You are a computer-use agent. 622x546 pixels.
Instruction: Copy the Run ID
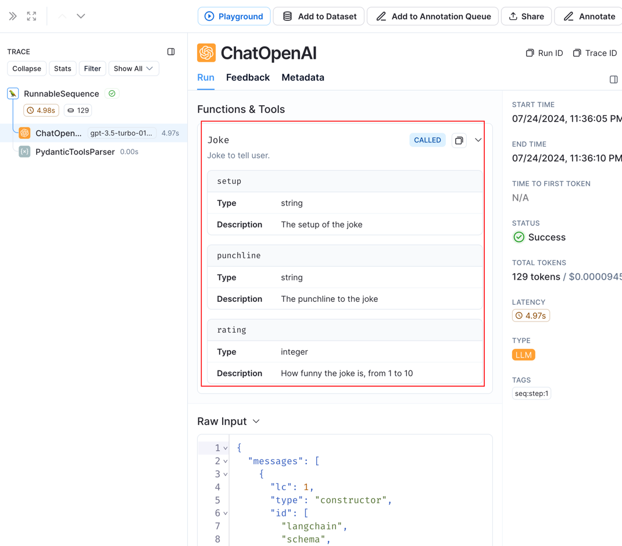pos(544,53)
